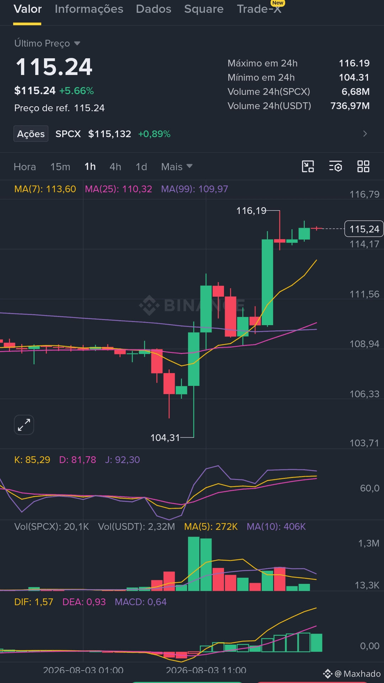
Task: Tap the Vol(SPCX): 20,1K label
Action: [52, 526]
